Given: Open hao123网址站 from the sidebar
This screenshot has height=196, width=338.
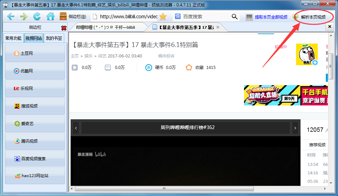Looking at the screenshot, I should point(35,176).
